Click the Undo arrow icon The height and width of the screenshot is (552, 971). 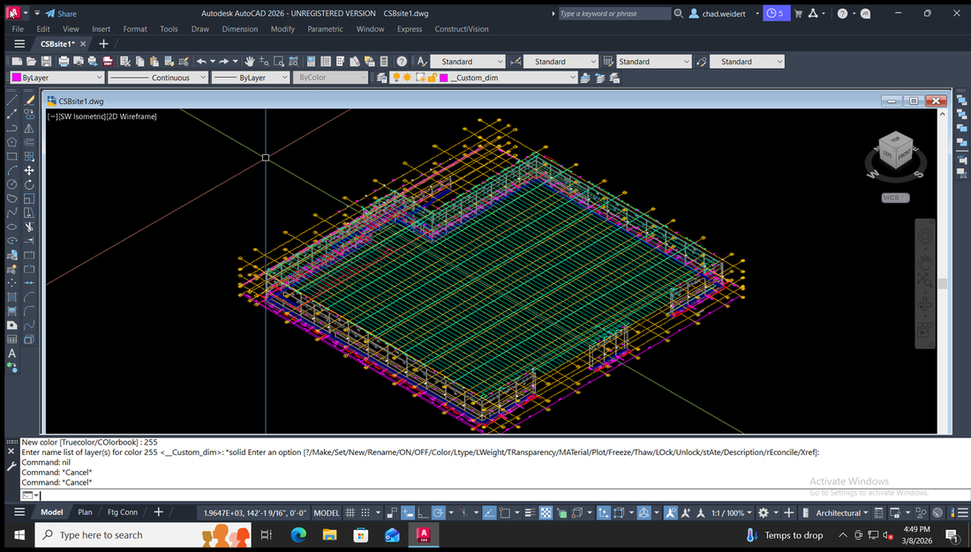click(x=201, y=62)
